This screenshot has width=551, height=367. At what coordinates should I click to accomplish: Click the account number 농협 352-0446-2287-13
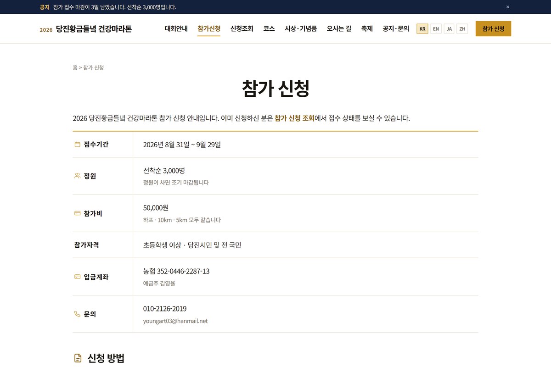coord(176,271)
